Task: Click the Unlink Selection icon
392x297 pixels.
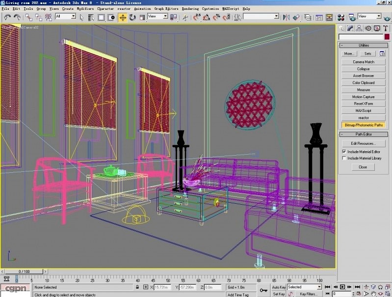Action: [38, 17]
